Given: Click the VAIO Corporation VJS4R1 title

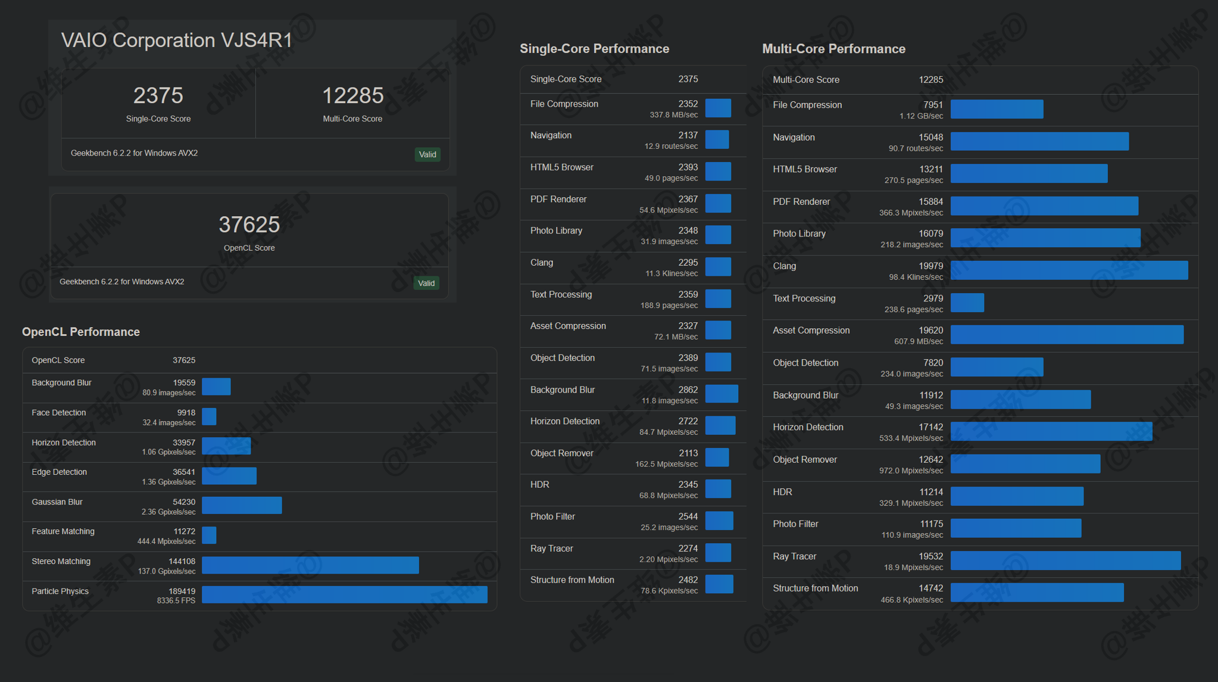Looking at the screenshot, I should click(x=177, y=40).
